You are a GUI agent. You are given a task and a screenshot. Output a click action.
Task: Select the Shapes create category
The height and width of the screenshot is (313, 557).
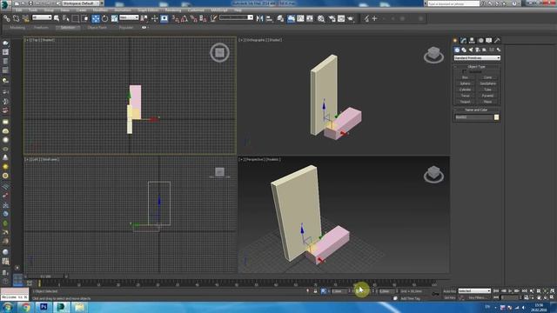pos(464,50)
